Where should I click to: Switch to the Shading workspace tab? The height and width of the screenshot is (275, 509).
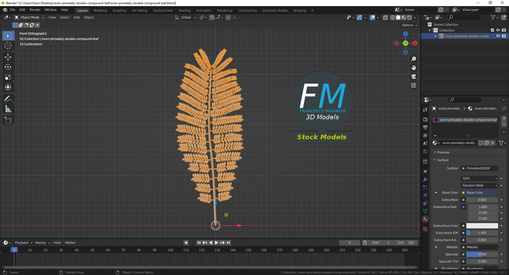coord(184,11)
